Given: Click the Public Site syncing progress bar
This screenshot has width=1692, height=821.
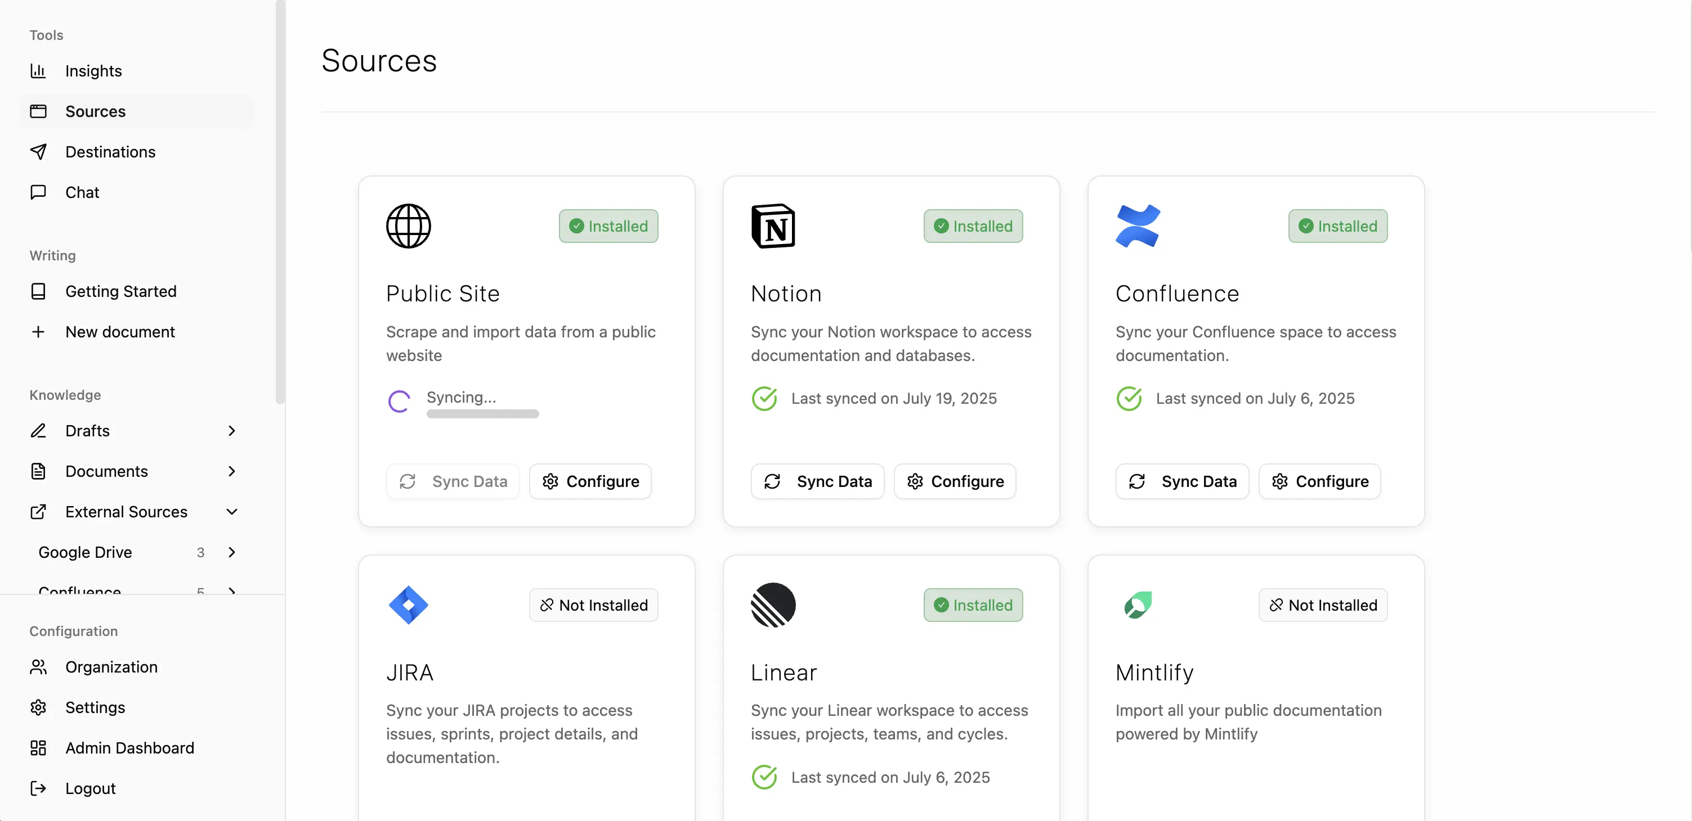Looking at the screenshot, I should [x=483, y=414].
